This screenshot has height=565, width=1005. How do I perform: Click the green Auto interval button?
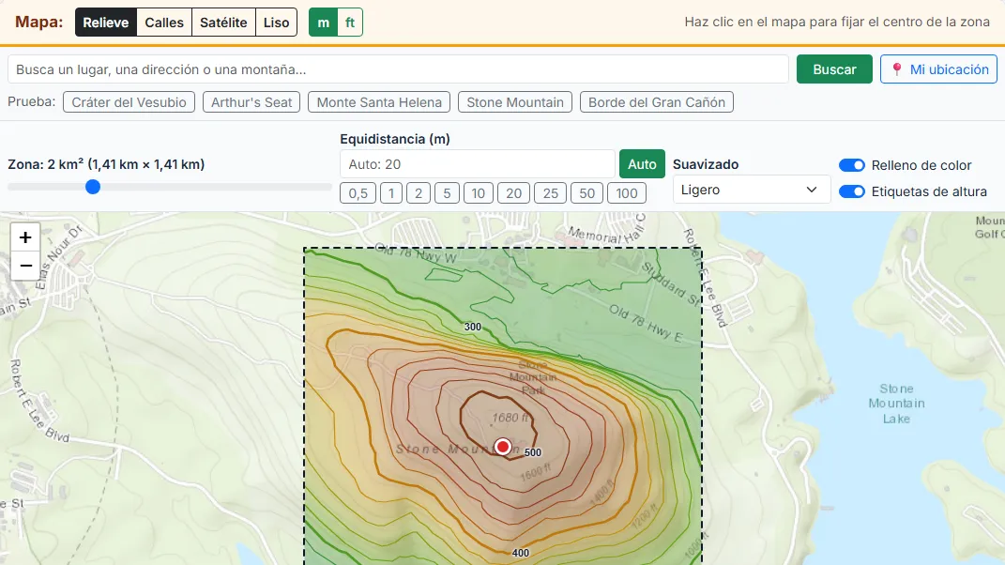click(x=642, y=164)
